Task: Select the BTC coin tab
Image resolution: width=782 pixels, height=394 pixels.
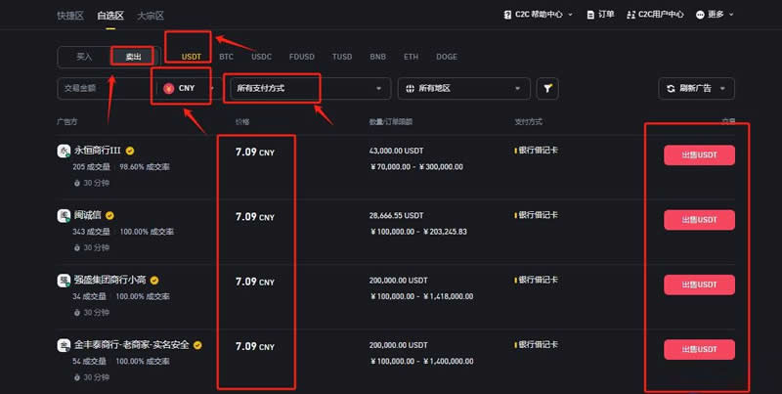Action: click(227, 57)
